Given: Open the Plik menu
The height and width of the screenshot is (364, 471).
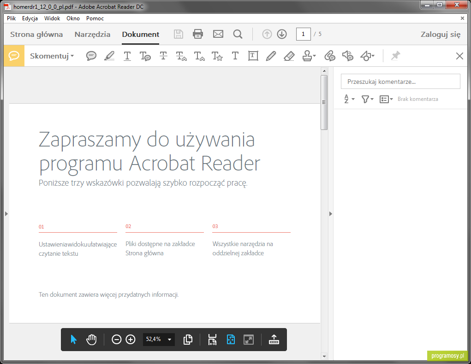Looking at the screenshot, I should pos(12,18).
